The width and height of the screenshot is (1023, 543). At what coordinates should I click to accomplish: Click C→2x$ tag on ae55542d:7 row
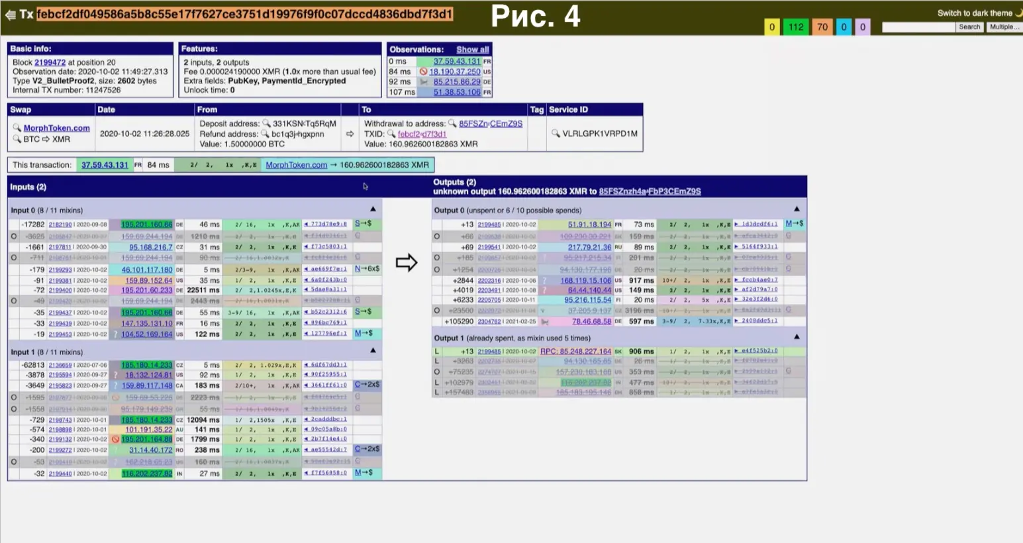[367, 449]
